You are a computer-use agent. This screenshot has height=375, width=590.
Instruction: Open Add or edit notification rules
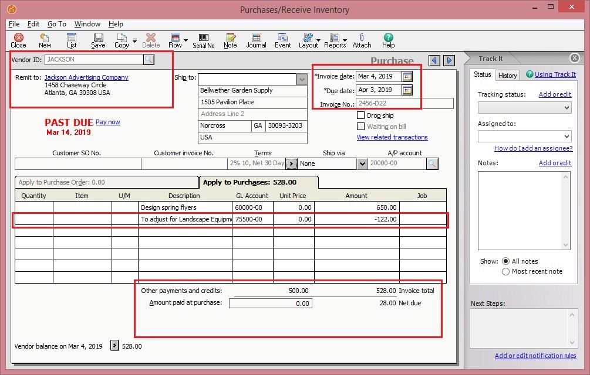point(535,356)
